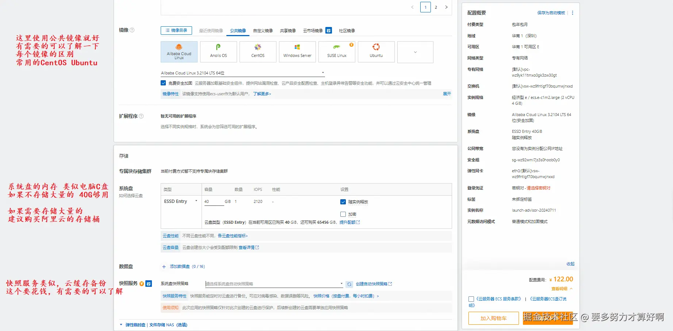Go to page 2

pyautogui.click(x=436, y=7)
